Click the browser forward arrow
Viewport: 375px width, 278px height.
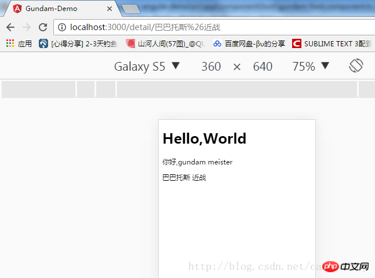[26, 27]
